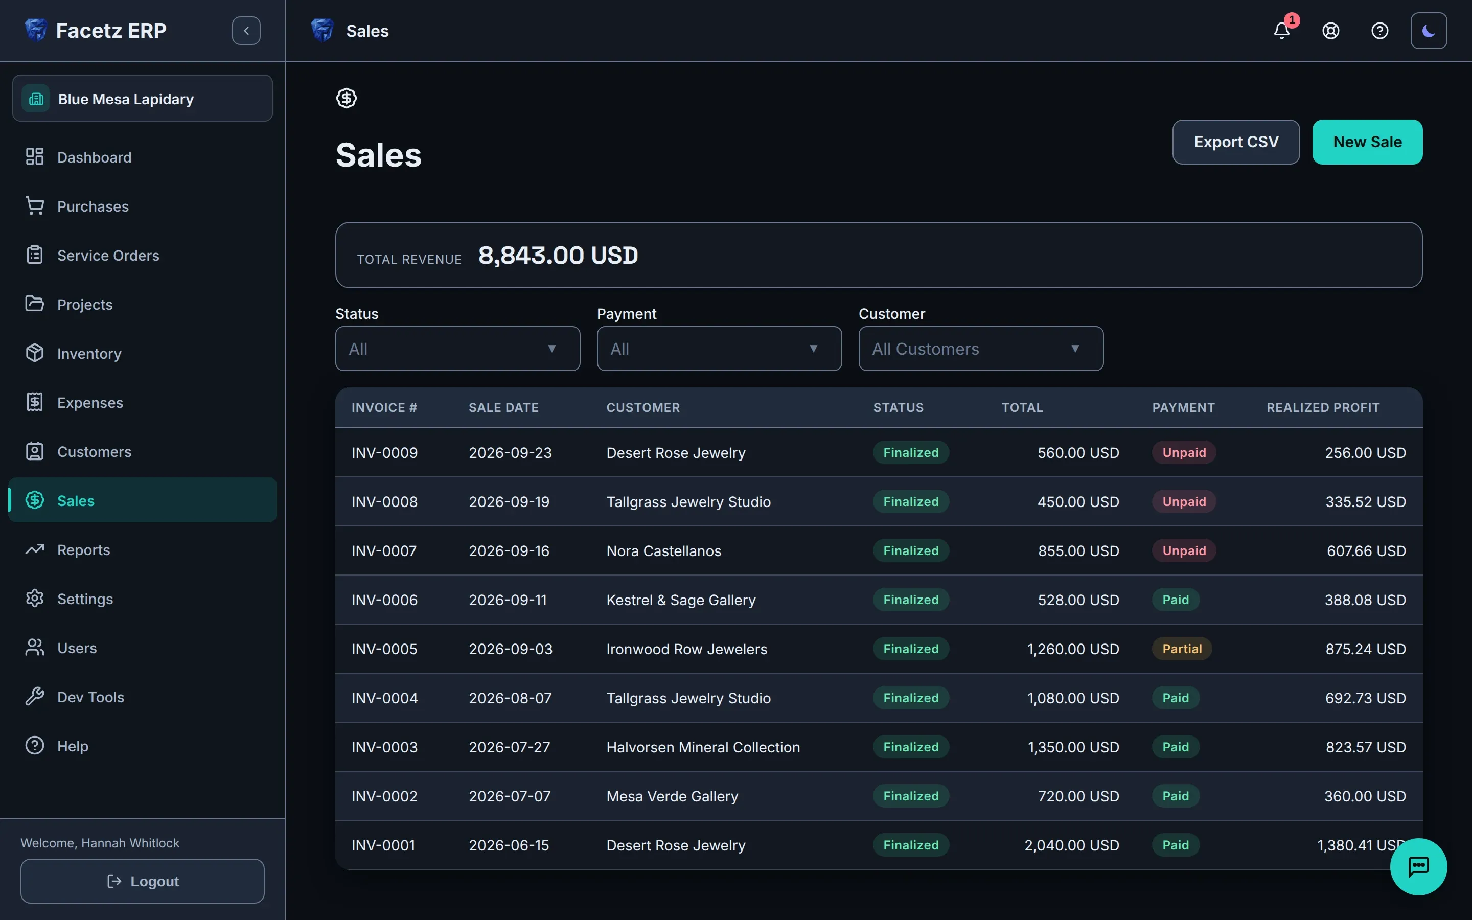Viewport: 1472px width, 920px height.
Task: Open the chat bubble widget
Action: (x=1418, y=866)
